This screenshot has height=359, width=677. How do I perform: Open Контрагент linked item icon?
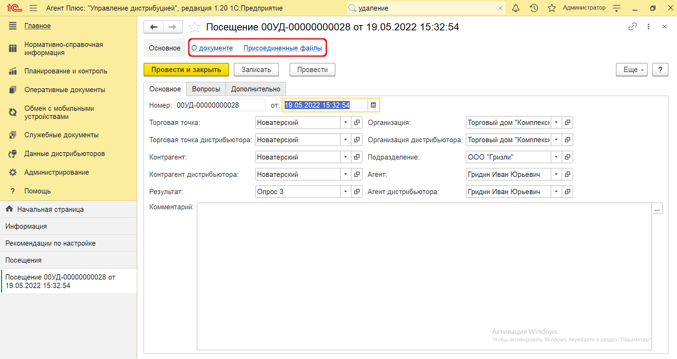357,157
